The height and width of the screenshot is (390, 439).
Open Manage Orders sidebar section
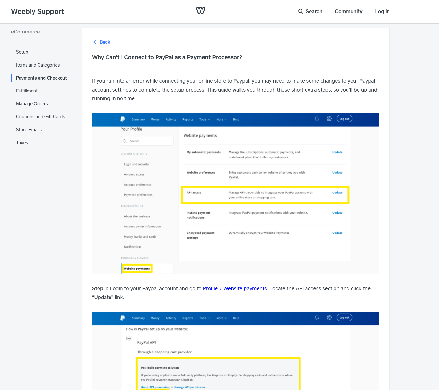click(x=32, y=104)
